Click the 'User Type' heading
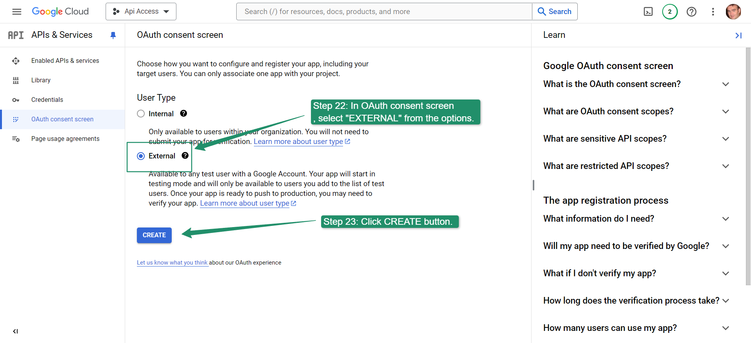Image resolution: width=751 pixels, height=343 pixels. click(x=156, y=98)
